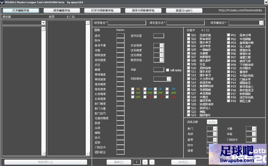Click the 团队配合 stat value box
This screenshot has height=166, width=268.
tap(120, 152)
